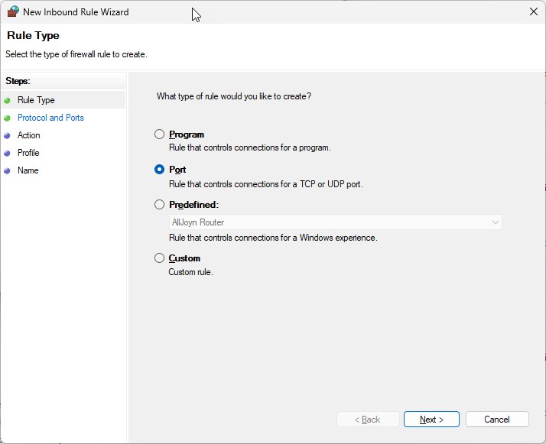Select the Action step in sidebar
This screenshot has height=444, width=546.
pos(29,135)
